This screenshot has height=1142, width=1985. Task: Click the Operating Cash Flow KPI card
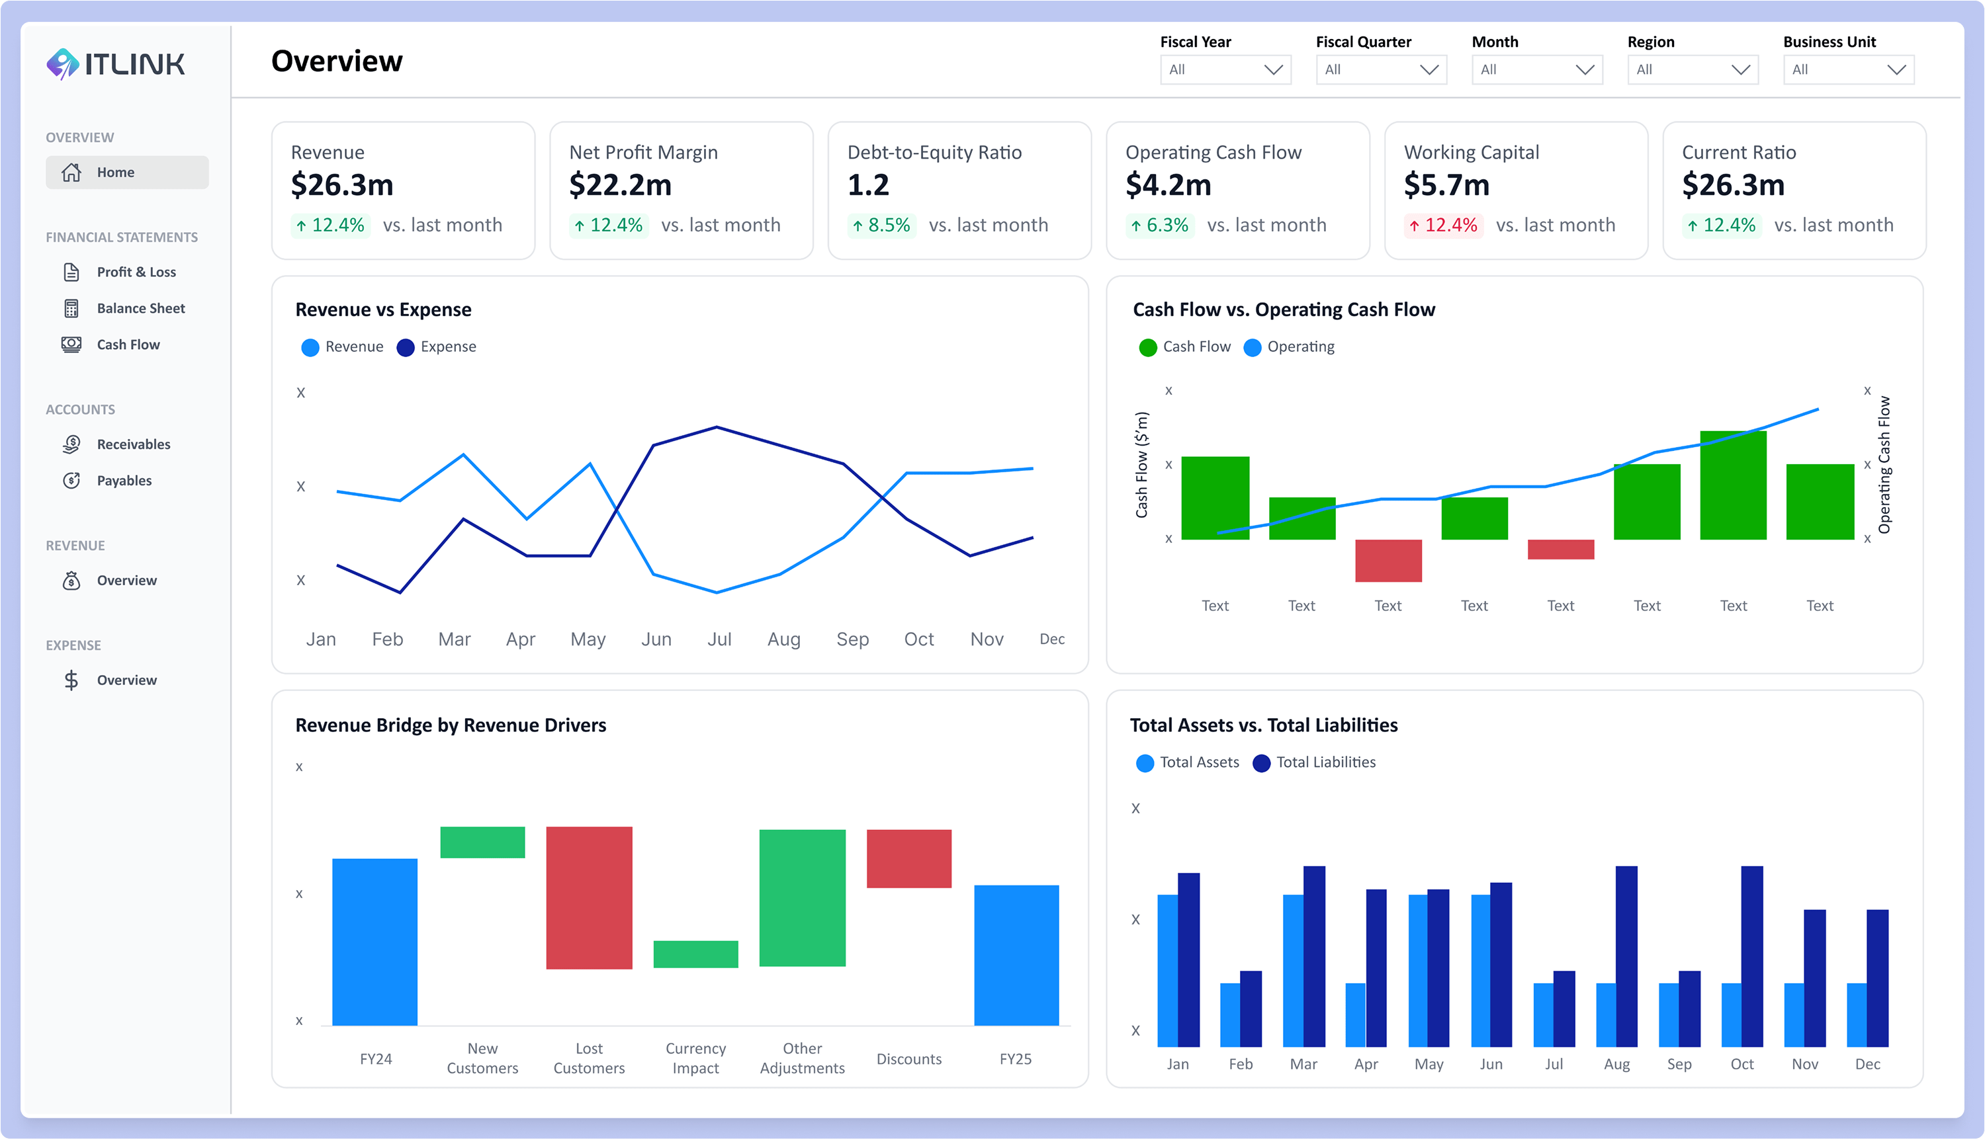1237,190
